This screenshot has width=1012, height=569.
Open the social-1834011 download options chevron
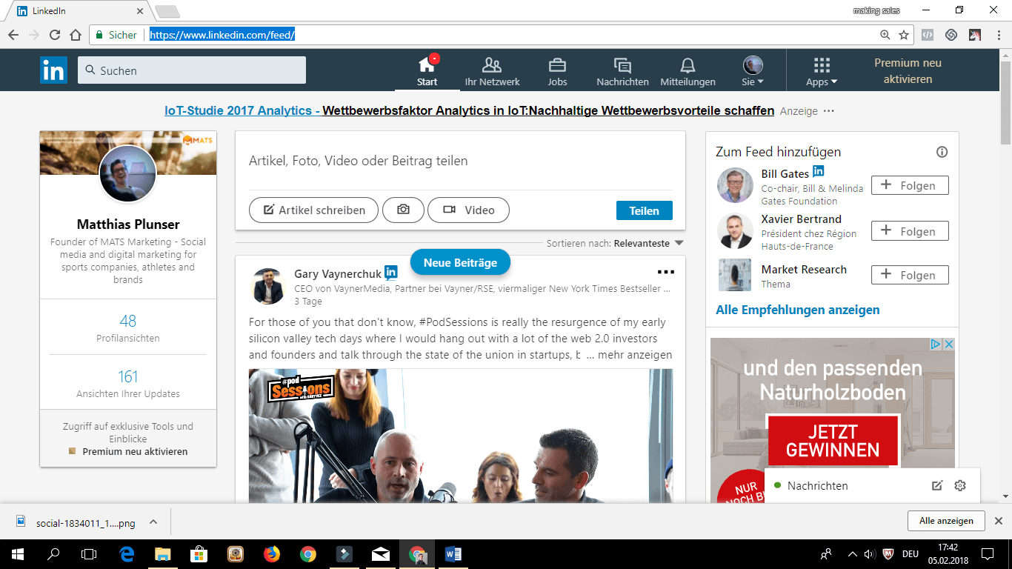click(x=153, y=522)
